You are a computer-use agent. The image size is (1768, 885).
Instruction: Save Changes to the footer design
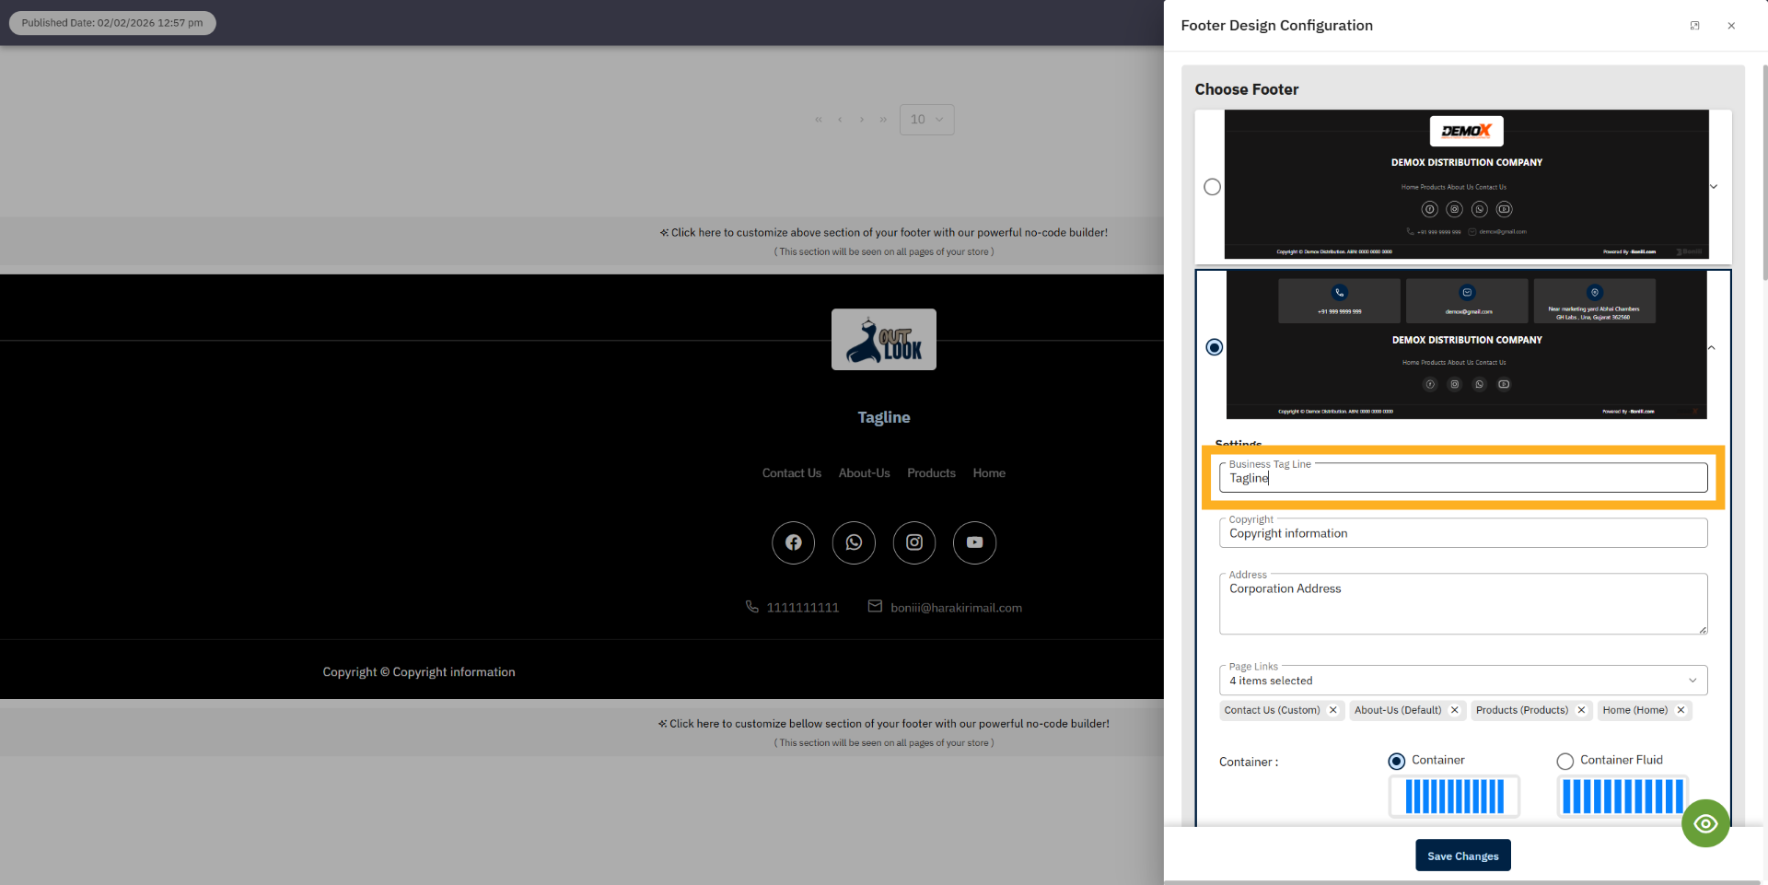pos(1462,856)
